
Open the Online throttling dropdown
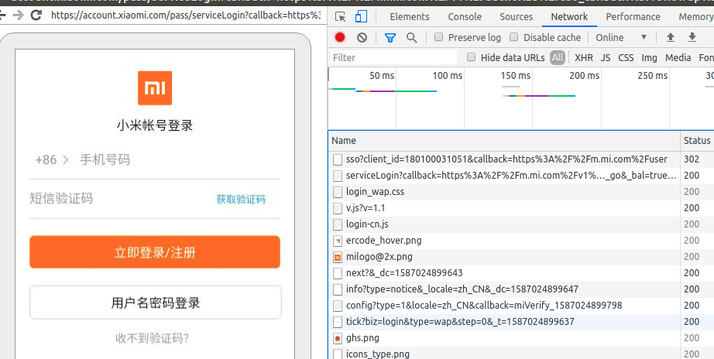(x=621, y=37)
